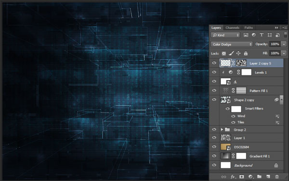
Task: Hide the Background layer
Action: pyautogui.click(x=214, y=165)
